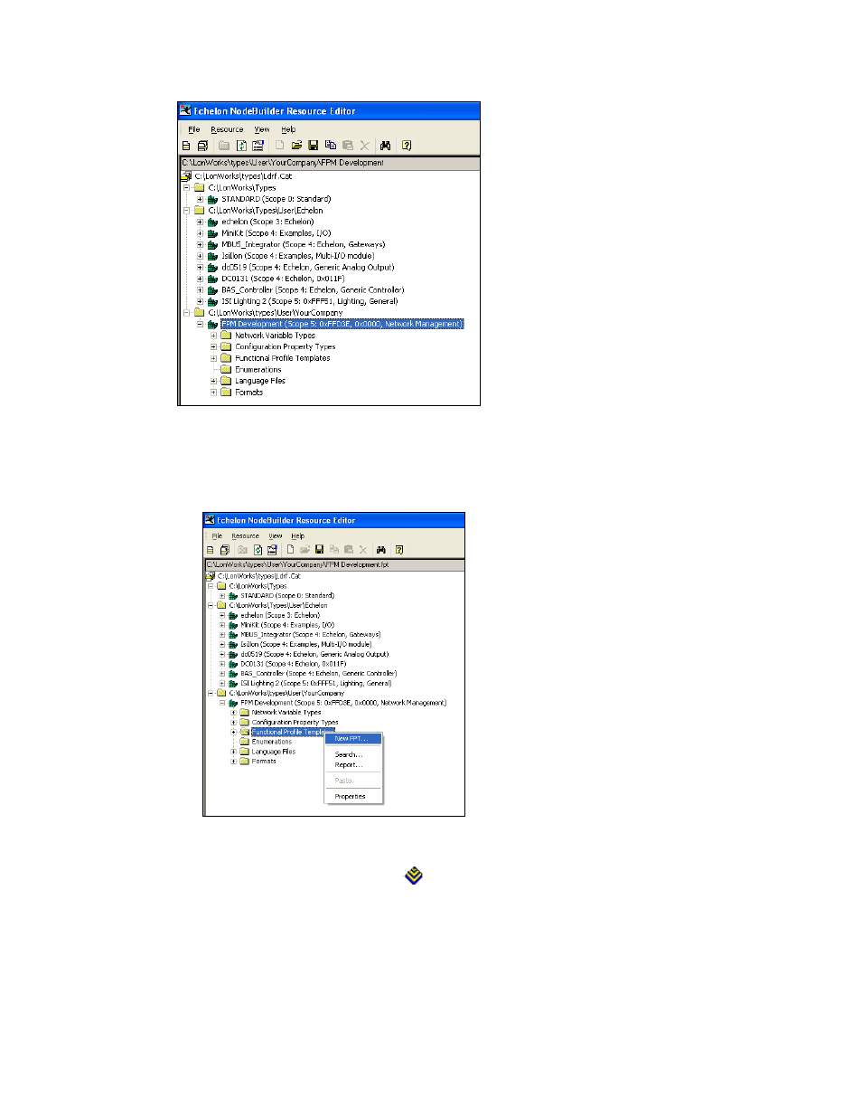Click the Find binoculars icon in top window
This screenshot has height=1117, width=862.
(385, 145)
